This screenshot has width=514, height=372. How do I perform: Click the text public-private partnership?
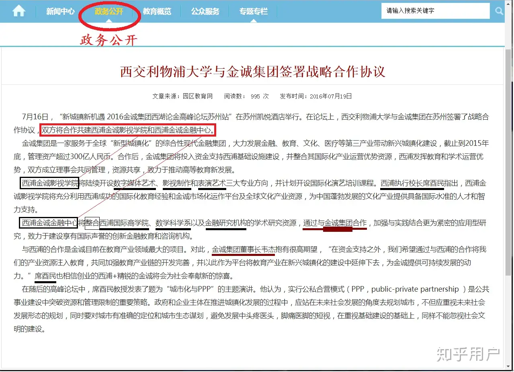(x=415, y=289)
